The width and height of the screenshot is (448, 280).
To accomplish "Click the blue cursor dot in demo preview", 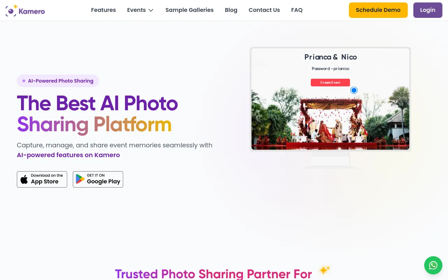I will [x=354, y=90].
